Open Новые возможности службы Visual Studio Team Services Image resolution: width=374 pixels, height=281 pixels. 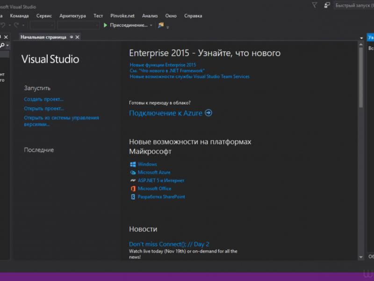[x=190, y=76]
